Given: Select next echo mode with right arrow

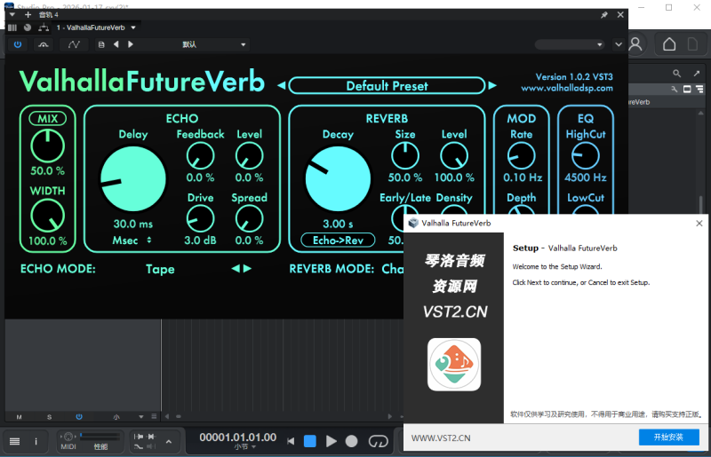Looking at the screenshot, I should coord(247,269).
